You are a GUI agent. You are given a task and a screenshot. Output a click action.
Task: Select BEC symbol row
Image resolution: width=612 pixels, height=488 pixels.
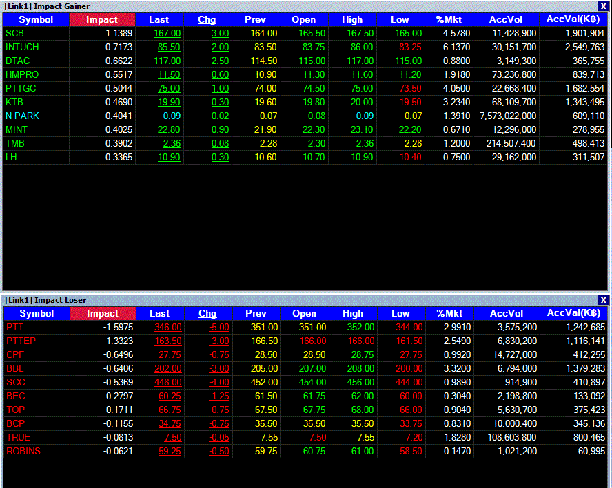click(x=16, y=396)
